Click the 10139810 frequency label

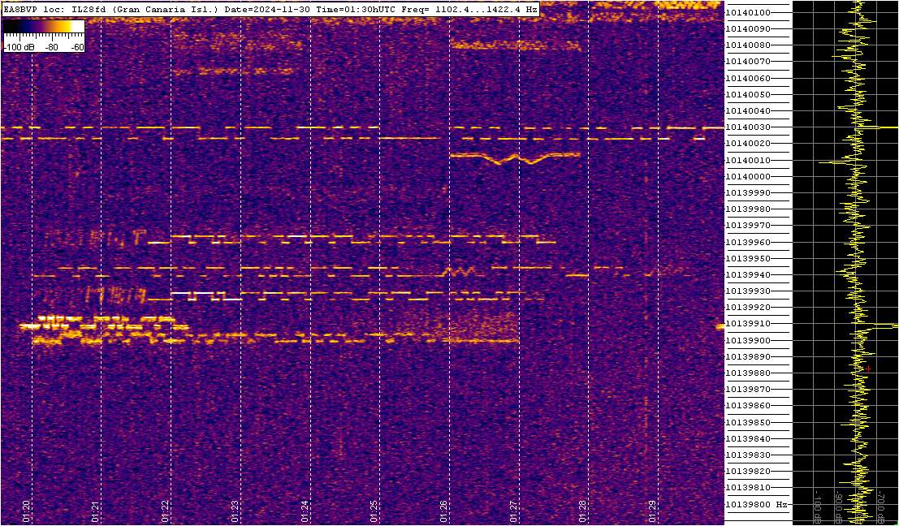tap(748, 488)
